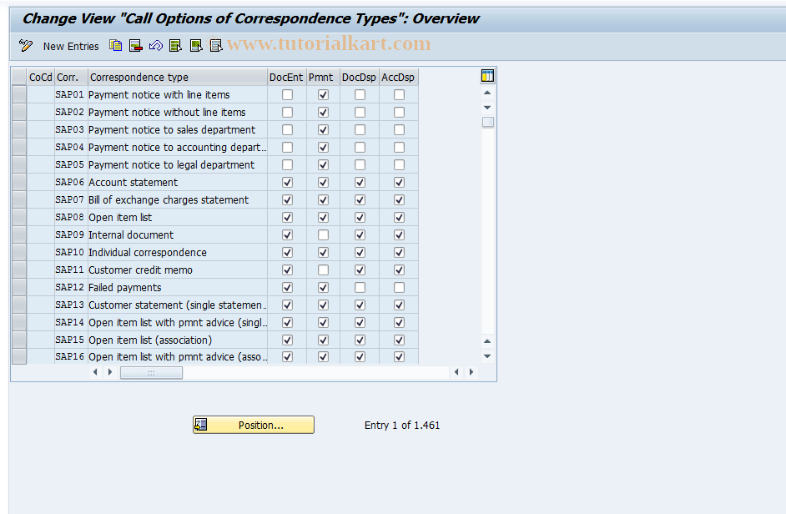This screenshot has height=514, width=786.
Task: Click the Undo Changes arrow icon
Action: tap(155, 46)
